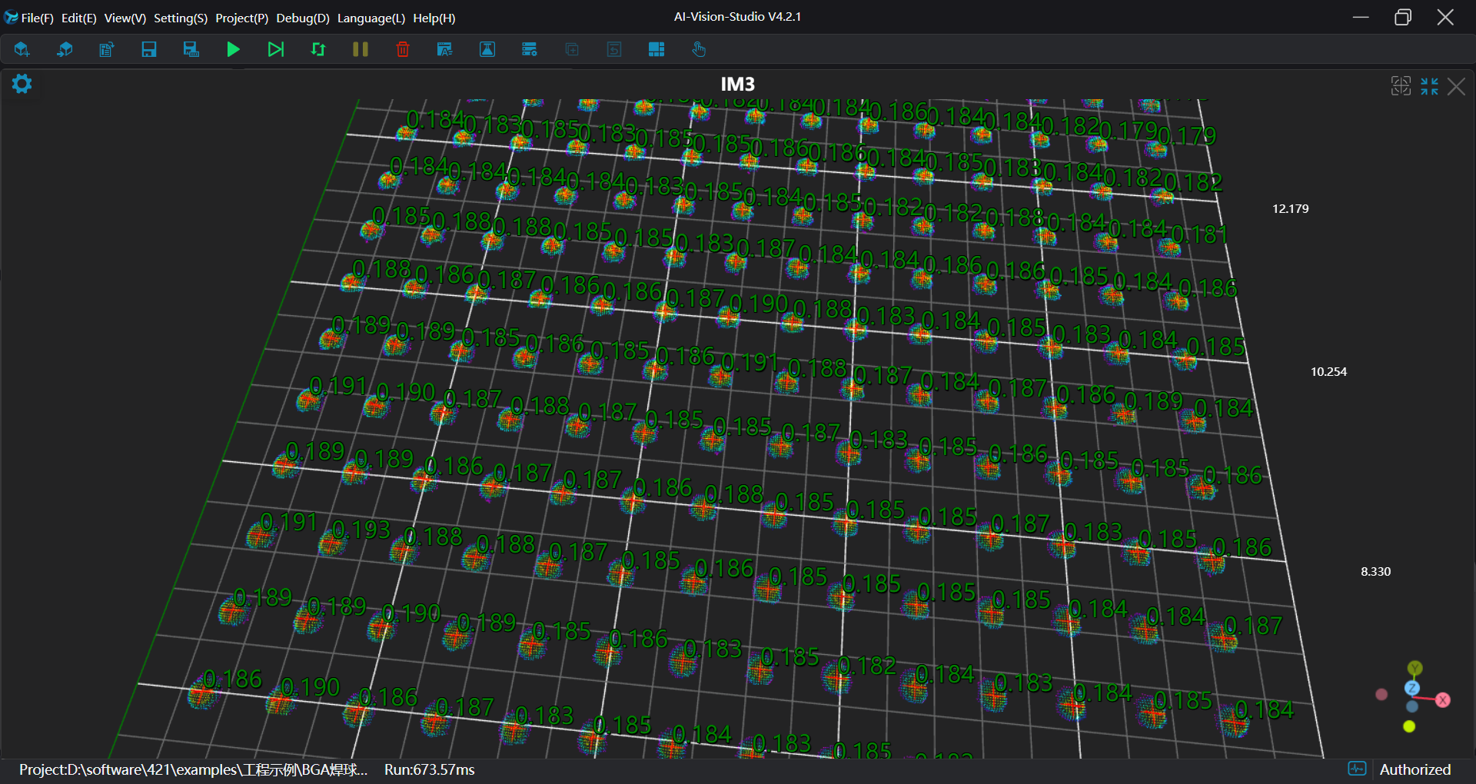The height and width of the screenshot is (784, 1476).
Task: Run the project with green play button
Action: coord(233,50)
